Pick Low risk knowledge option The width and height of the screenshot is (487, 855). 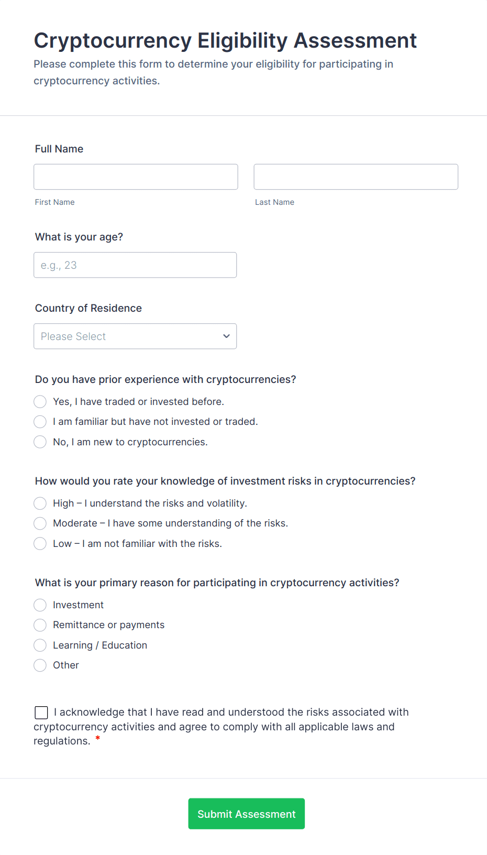tap(40, 544)
